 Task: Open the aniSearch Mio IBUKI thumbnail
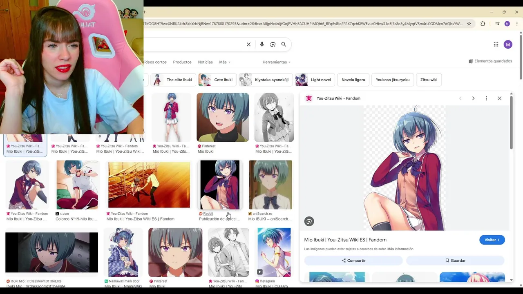tap(270, 185)
